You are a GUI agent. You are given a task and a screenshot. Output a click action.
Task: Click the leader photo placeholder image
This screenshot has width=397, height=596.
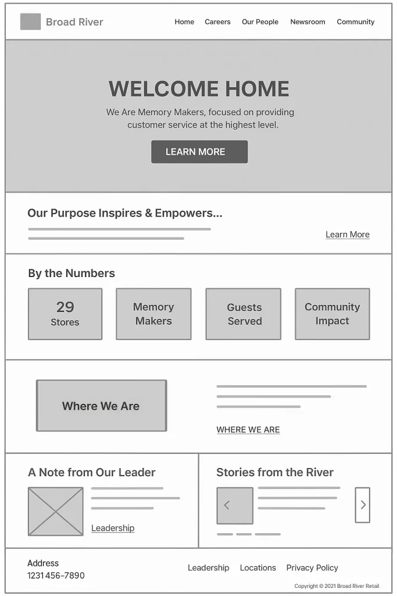pos(56,512)
